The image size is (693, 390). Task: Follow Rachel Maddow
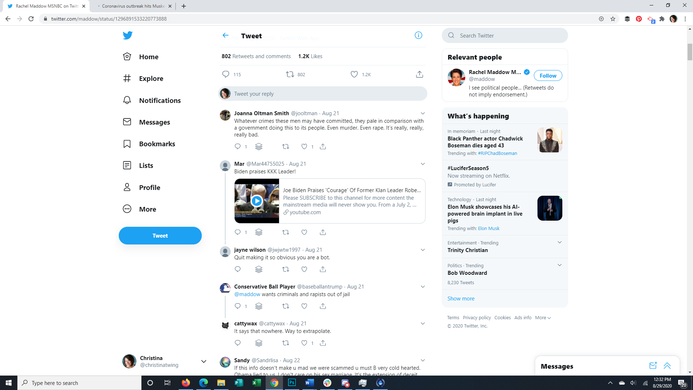(x=548, y=75)
